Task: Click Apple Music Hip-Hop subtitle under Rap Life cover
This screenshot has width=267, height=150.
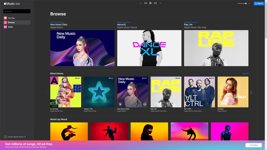Action: (x=159, y=111)
